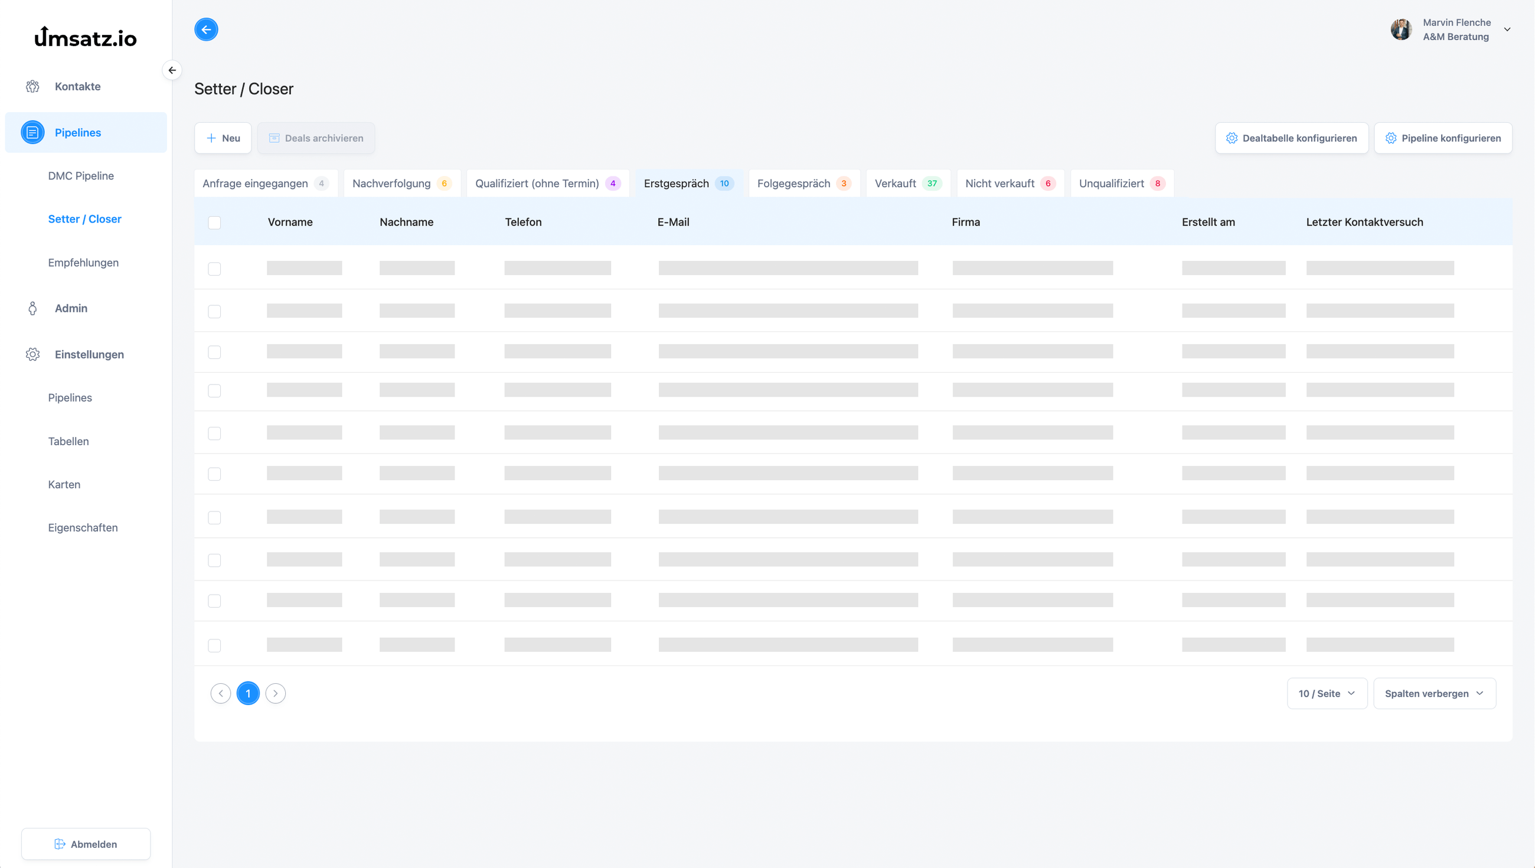Open the DMC Pipeline sidebar link

[x=81, y=176]
